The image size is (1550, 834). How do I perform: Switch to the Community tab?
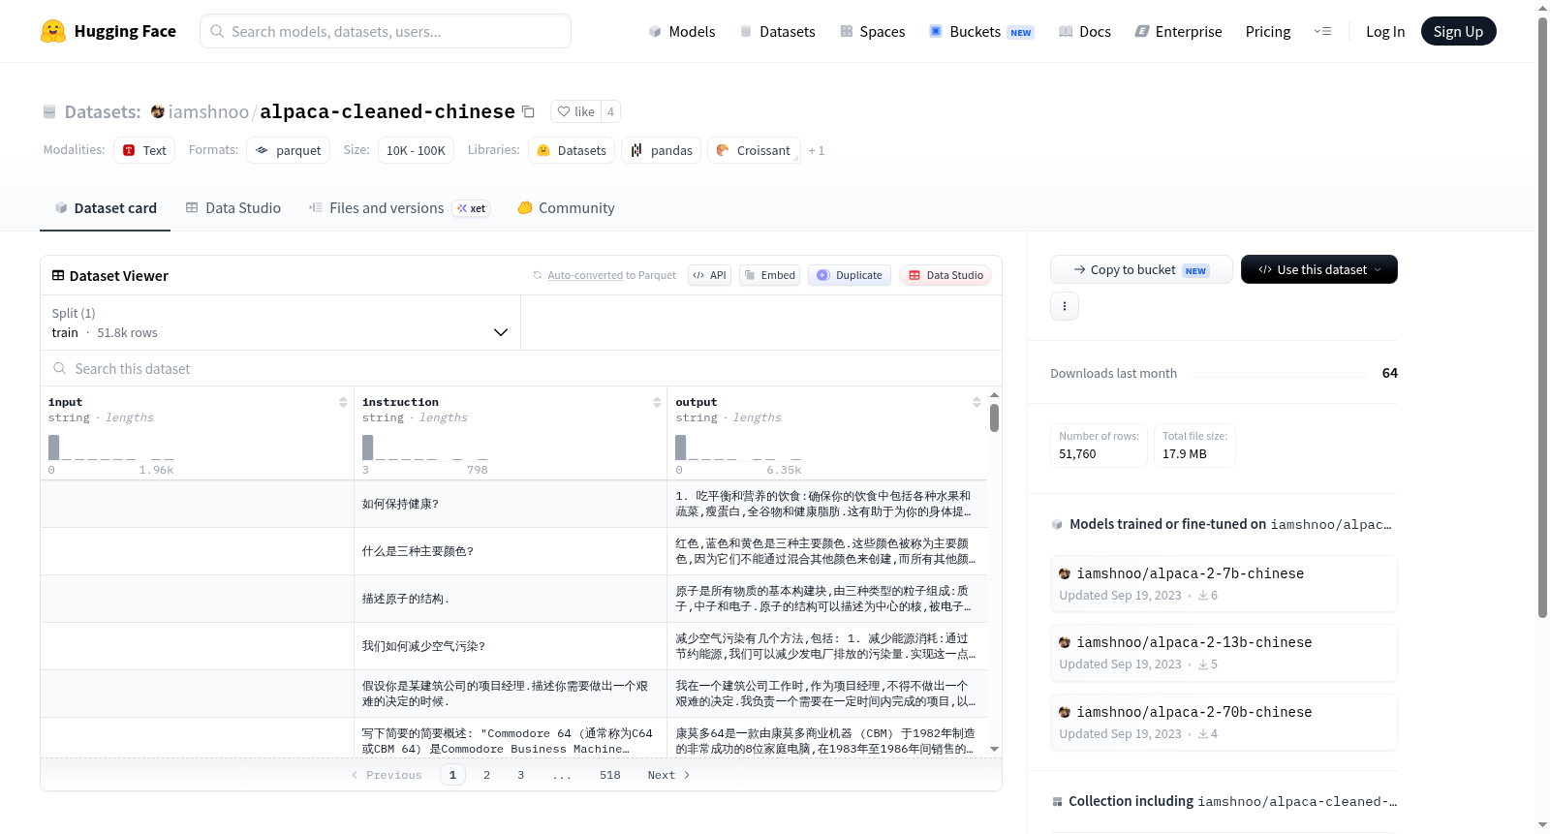click(x=566, y=207)
